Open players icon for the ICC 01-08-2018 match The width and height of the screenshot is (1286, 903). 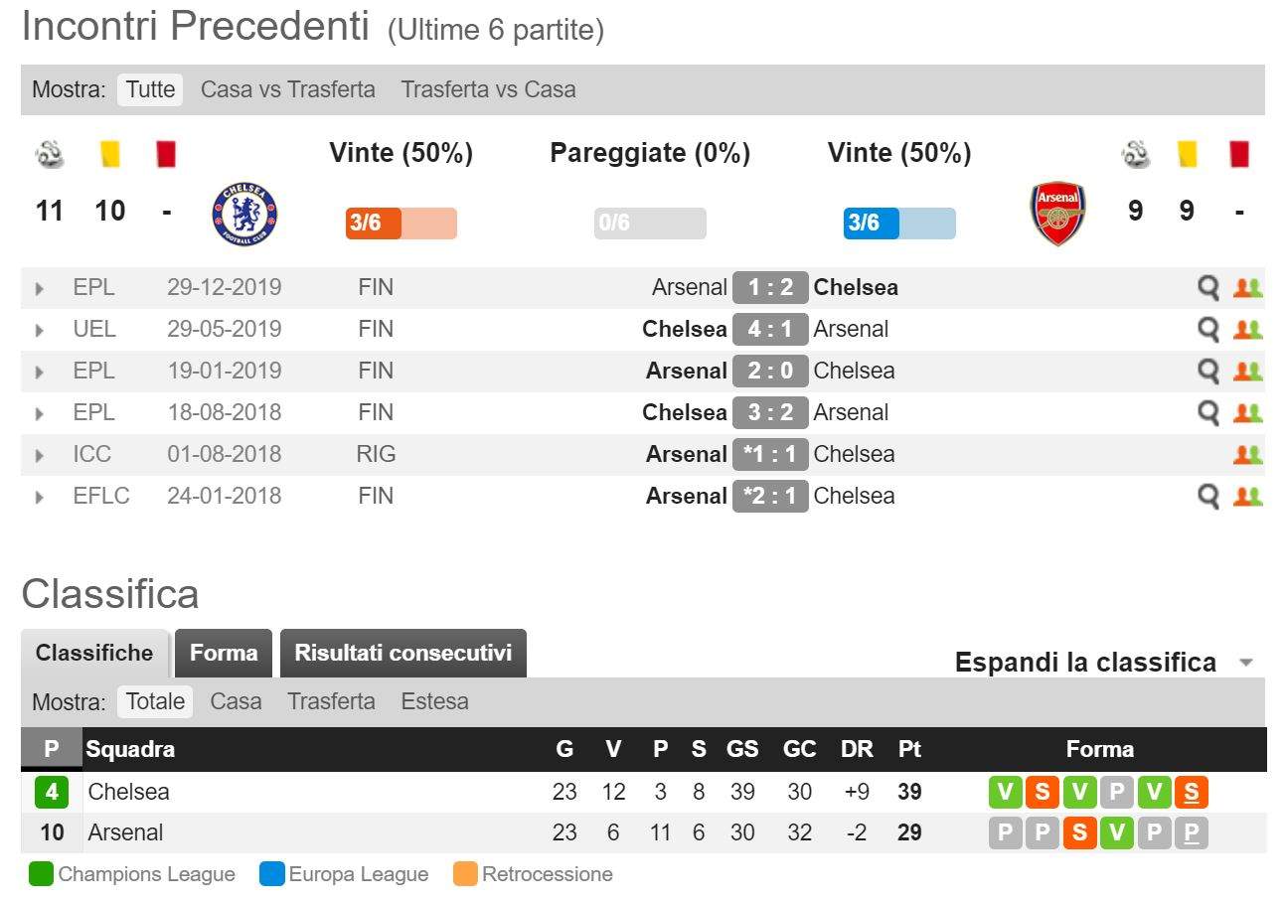point(1247,455)
